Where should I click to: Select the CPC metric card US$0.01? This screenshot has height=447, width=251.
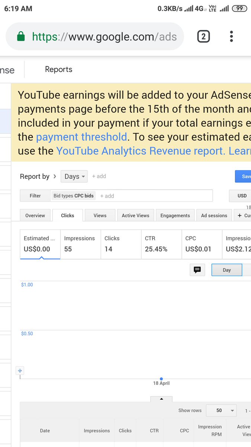point(202,244)
